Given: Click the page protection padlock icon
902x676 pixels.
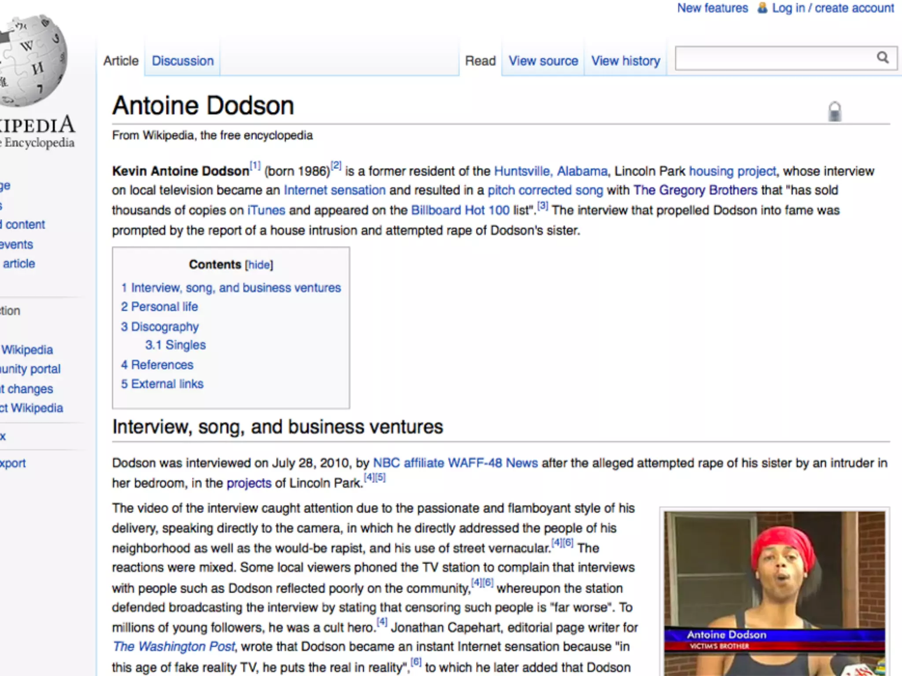Looking at the screenshot, I should [834, 111].
